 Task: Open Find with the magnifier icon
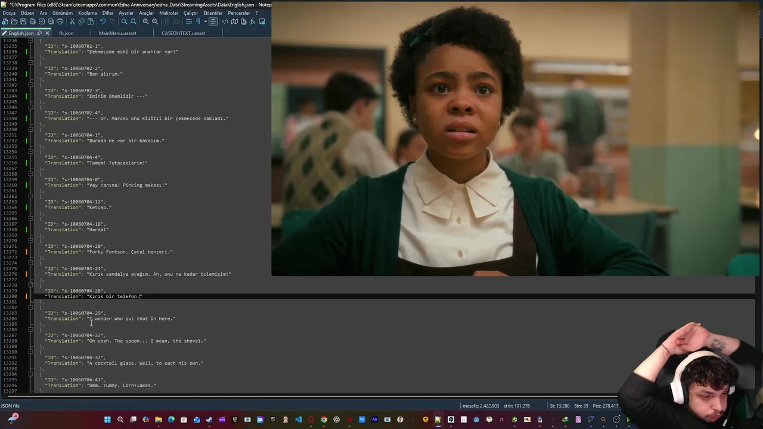point(125,21)
